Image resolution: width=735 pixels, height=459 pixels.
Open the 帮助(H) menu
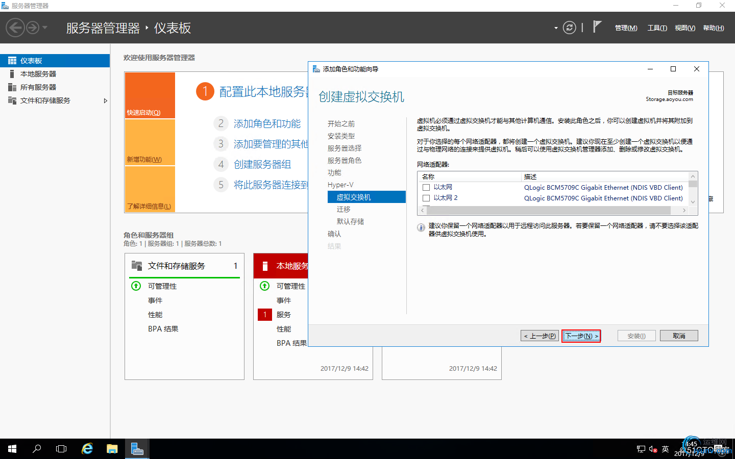pyautogui.click(x=714, y=28)
